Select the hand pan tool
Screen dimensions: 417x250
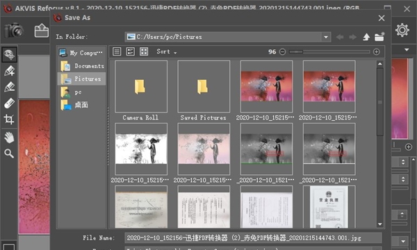[9, 137]
